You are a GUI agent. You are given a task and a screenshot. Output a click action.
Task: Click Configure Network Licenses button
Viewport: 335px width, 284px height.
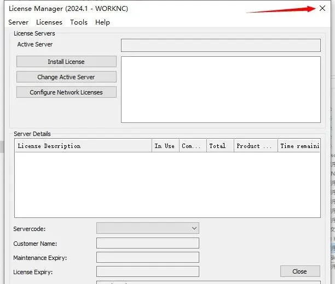[66, 92]
